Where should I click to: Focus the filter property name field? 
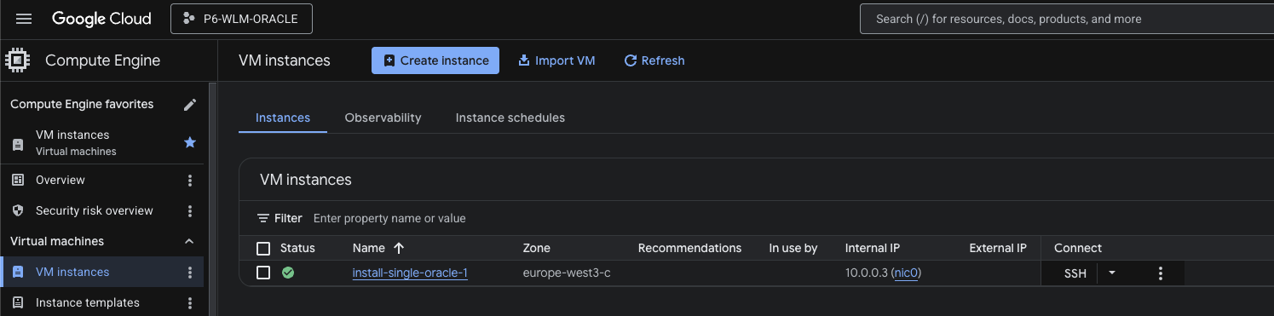[x=389, y=218]
